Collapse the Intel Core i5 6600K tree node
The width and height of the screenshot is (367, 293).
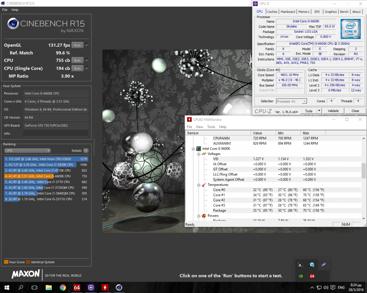(x=193, y=149)
